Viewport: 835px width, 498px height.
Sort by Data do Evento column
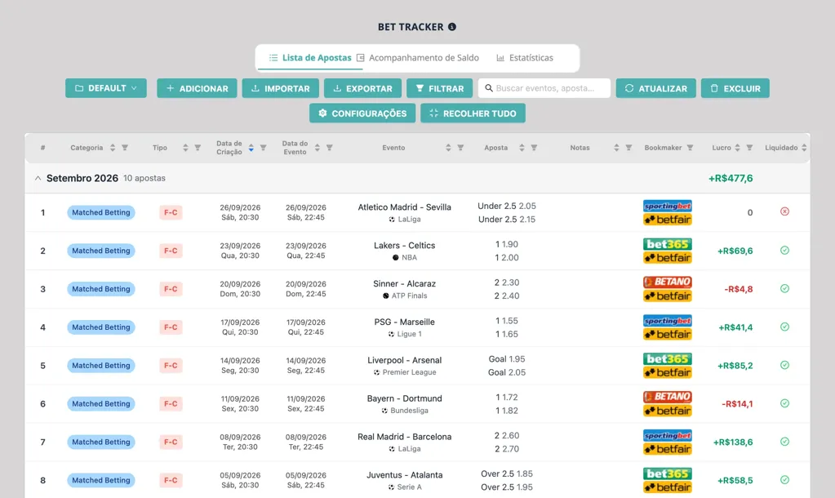[x=318, y=148]
